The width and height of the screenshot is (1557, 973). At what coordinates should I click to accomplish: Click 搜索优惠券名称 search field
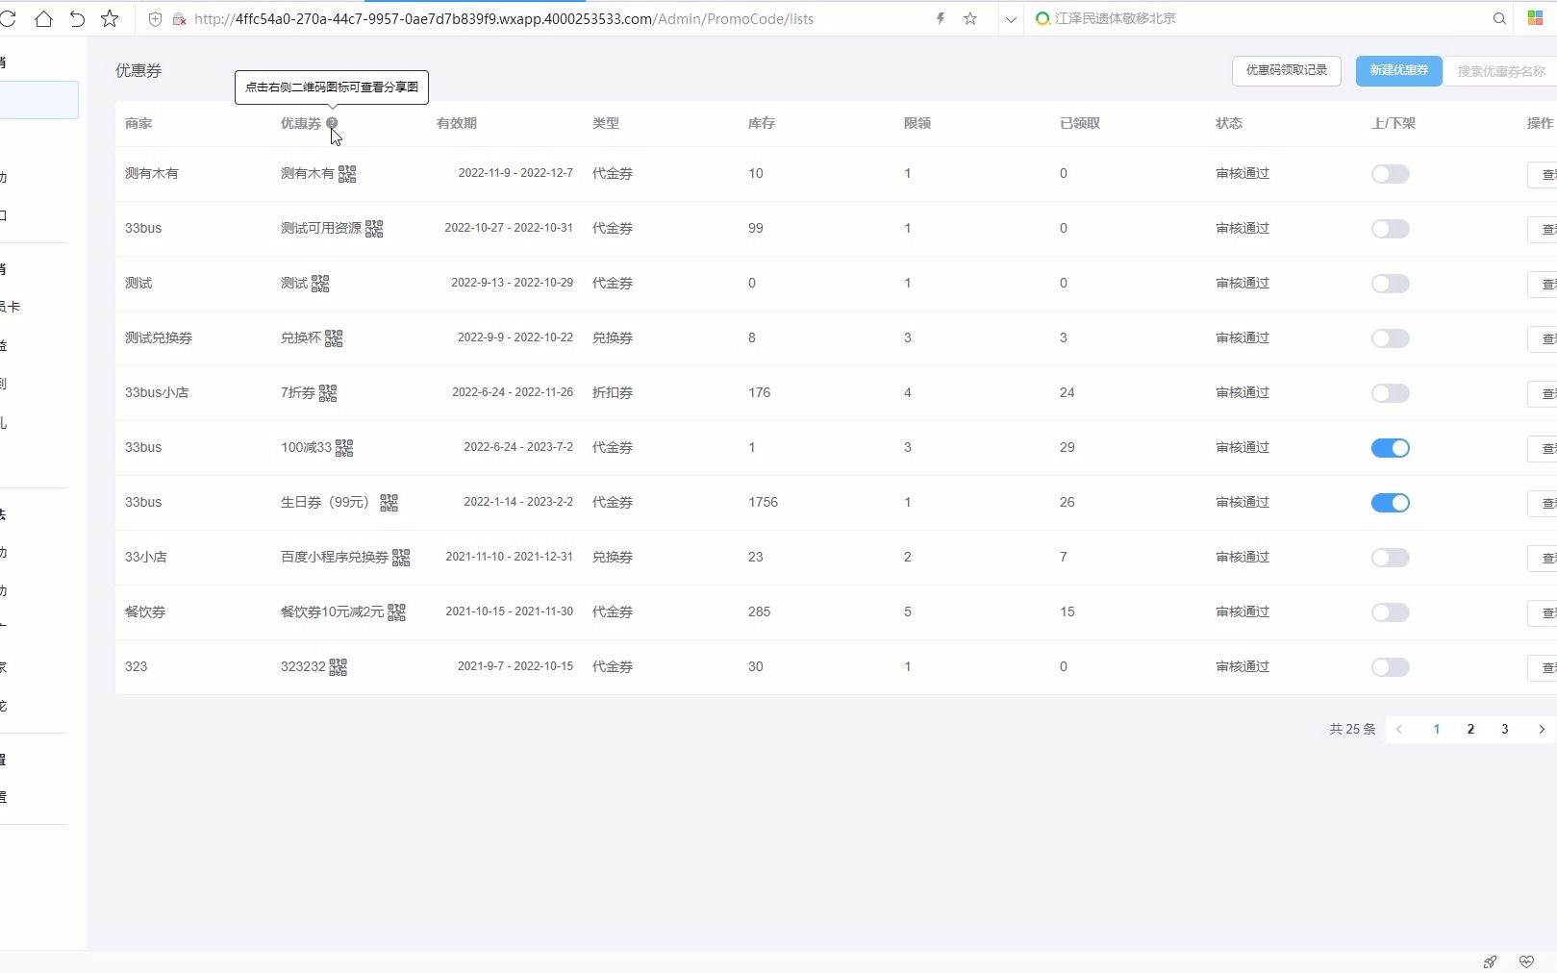1500,71
